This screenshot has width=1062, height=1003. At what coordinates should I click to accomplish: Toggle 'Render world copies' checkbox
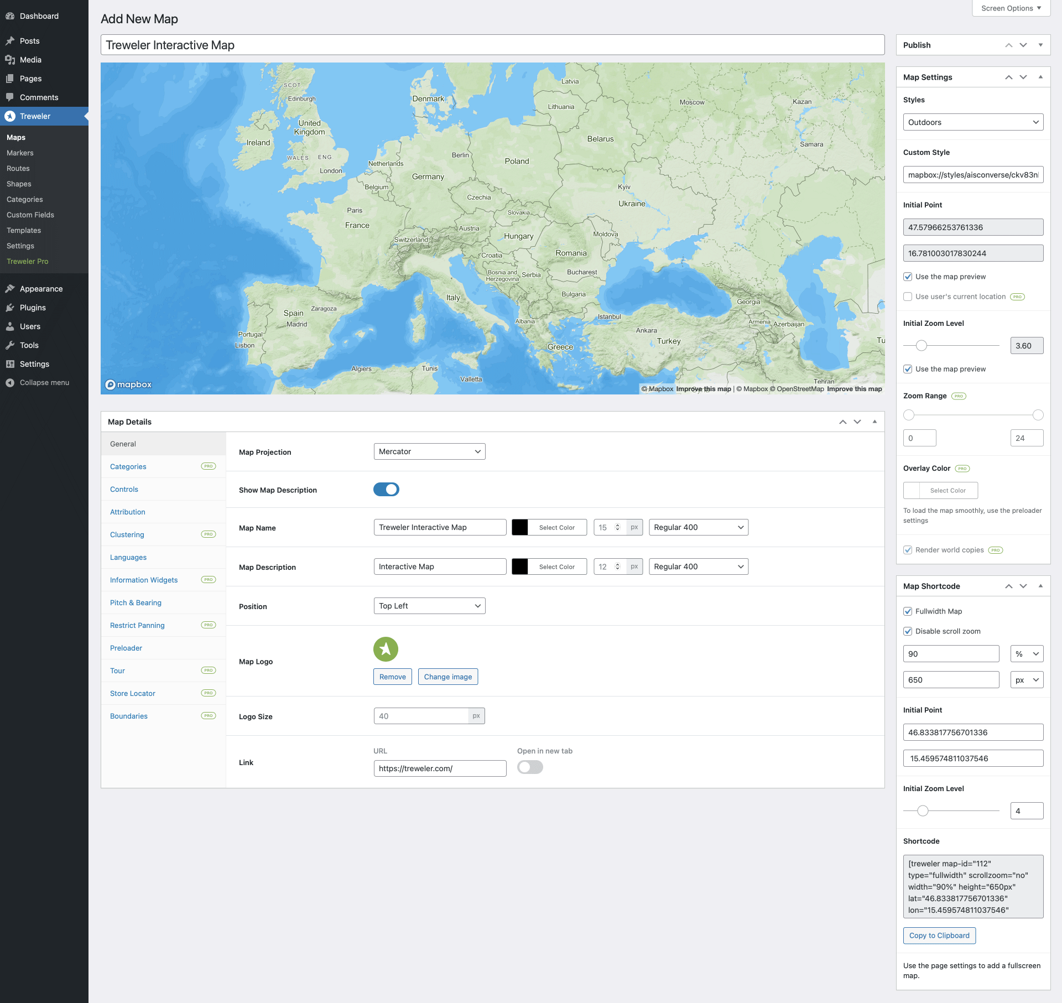908,550
